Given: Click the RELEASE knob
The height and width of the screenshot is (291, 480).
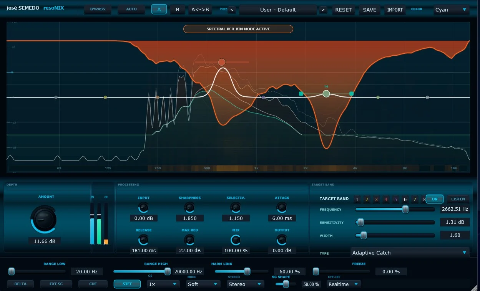Looking at the screenshot, I should pos(143,240).
